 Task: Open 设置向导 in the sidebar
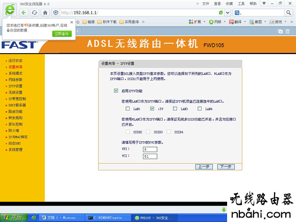coord(15,67)
